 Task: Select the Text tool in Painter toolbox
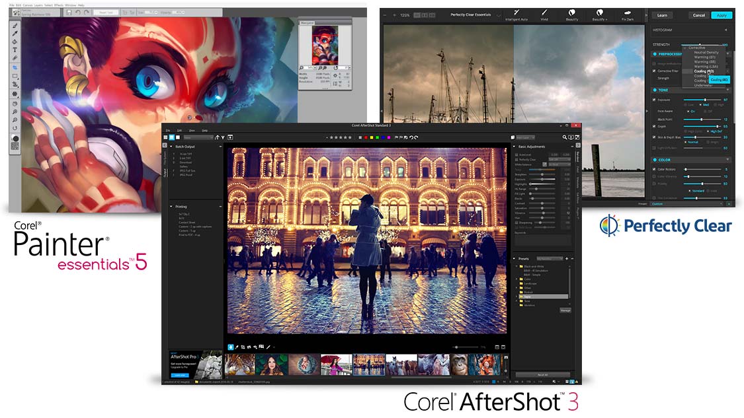coord(15,50)
